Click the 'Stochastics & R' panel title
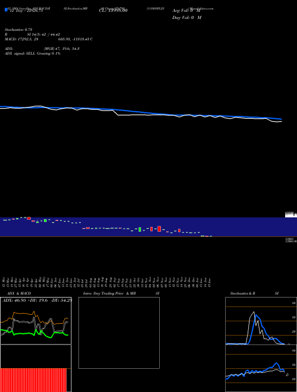This screenshot has height=392, width=297. coord(242,293)
